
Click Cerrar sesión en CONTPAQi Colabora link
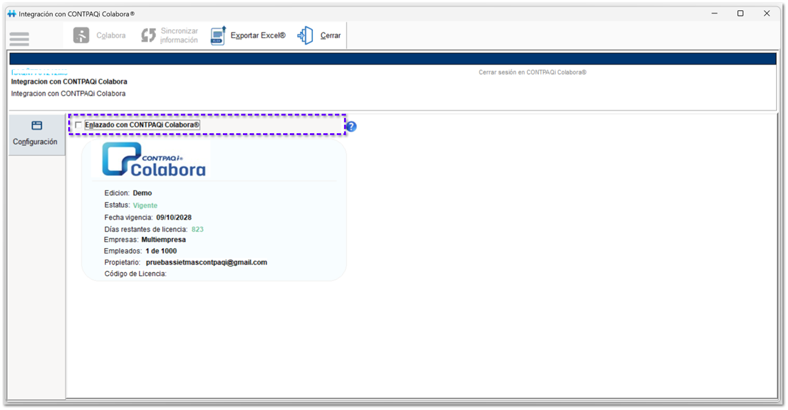pos(532,72)
